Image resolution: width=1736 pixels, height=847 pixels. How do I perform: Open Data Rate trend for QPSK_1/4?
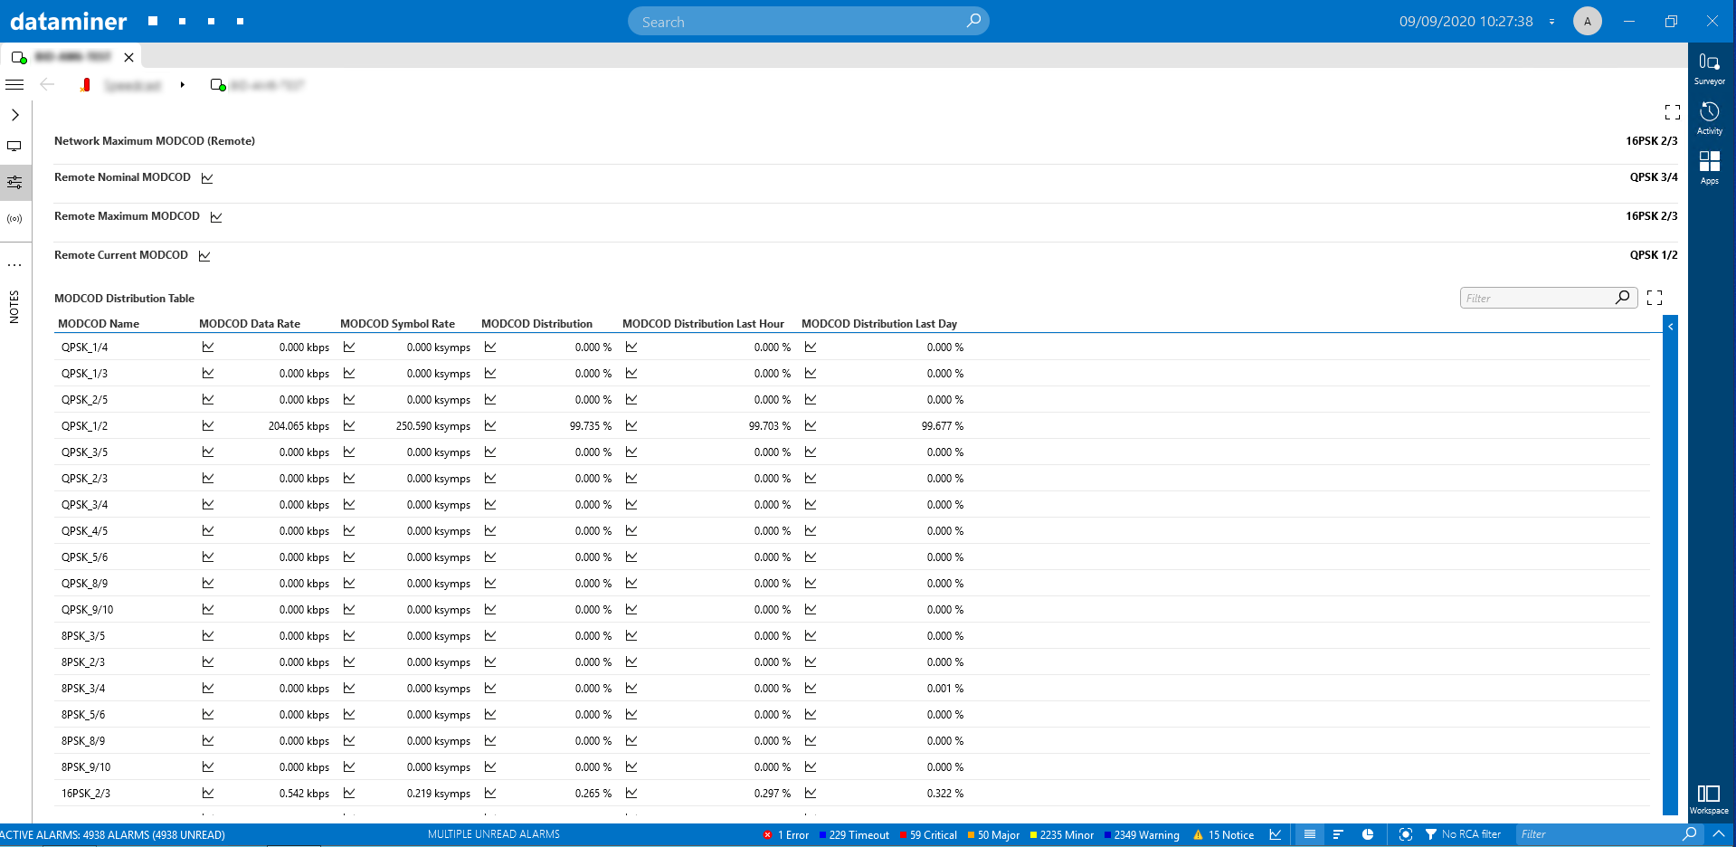tap(208, 347)
